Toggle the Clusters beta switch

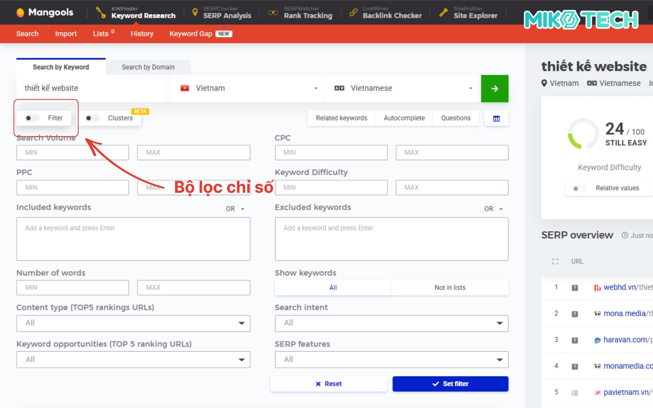click(92, 118)
